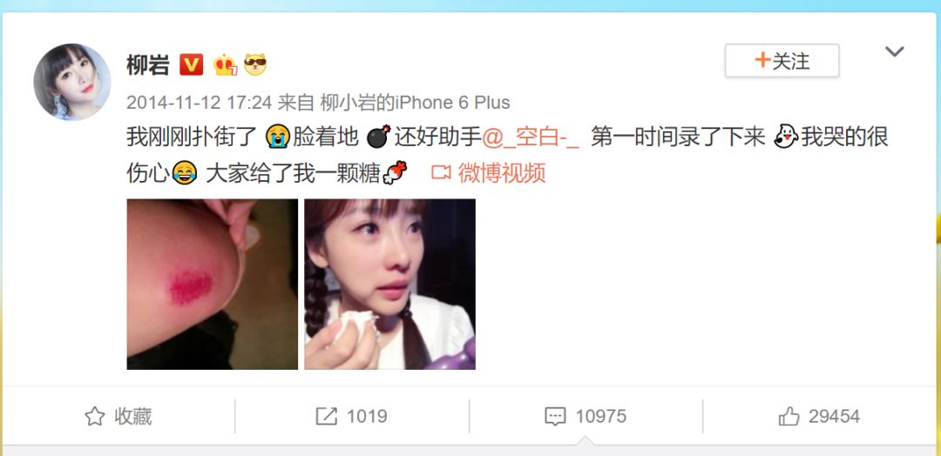Click the crown membership badge icon
This screenshot has height=456, width=941.
pyautogui.click(x=225, y=64)
